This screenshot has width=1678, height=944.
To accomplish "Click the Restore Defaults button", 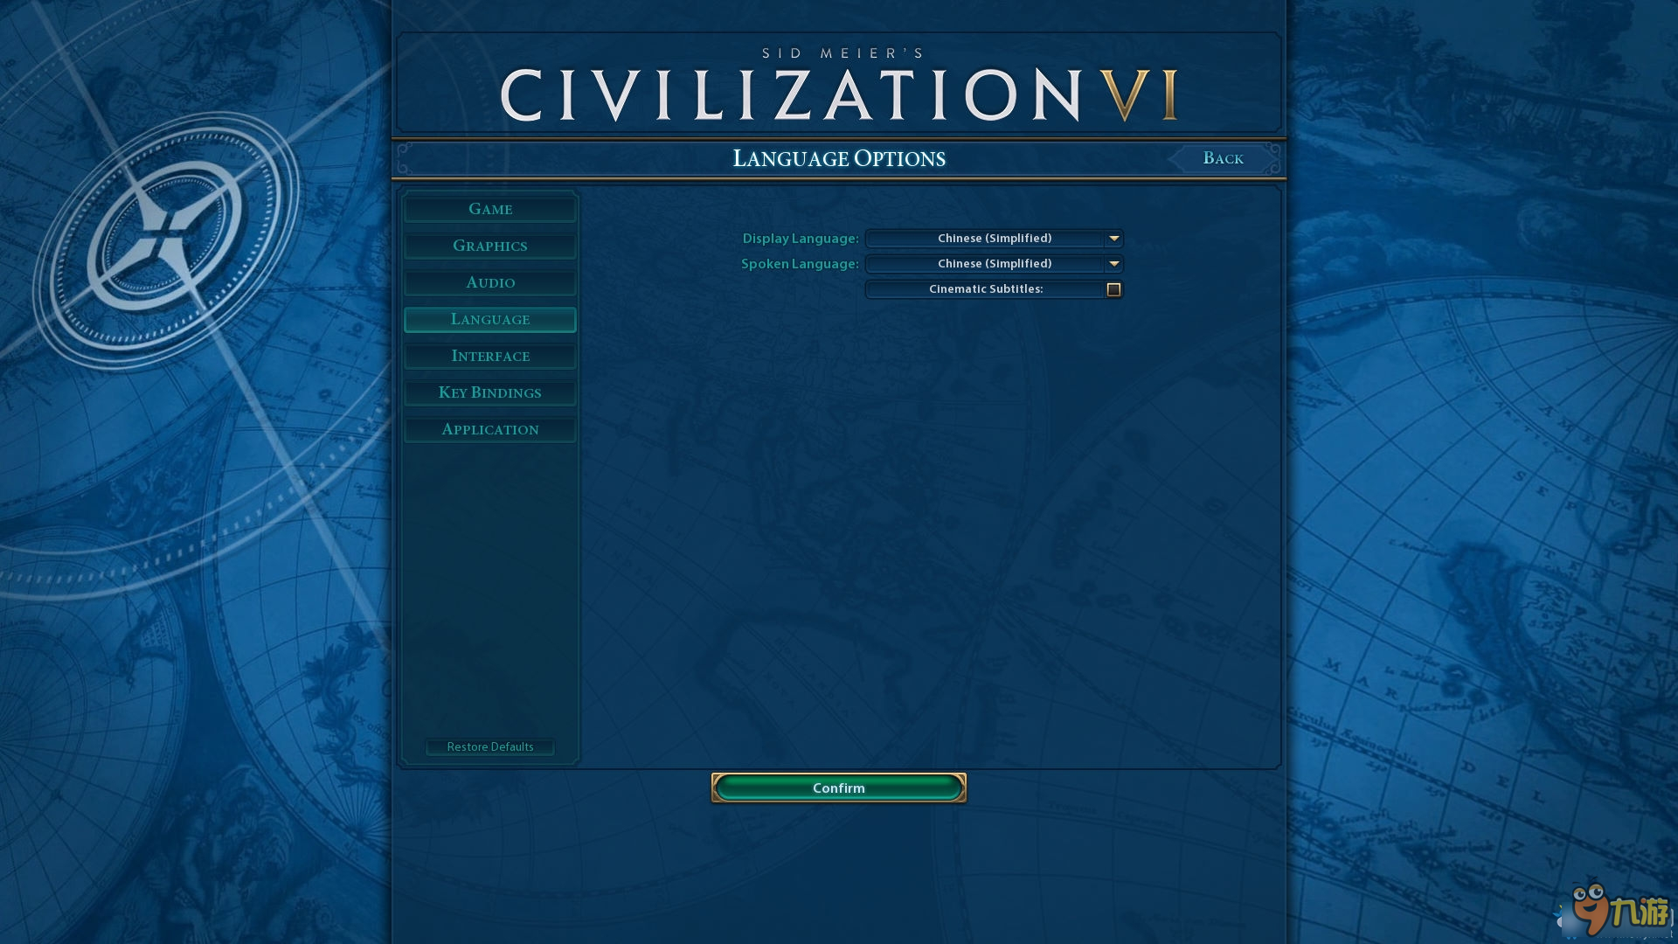I will click(x=489, y=746).
